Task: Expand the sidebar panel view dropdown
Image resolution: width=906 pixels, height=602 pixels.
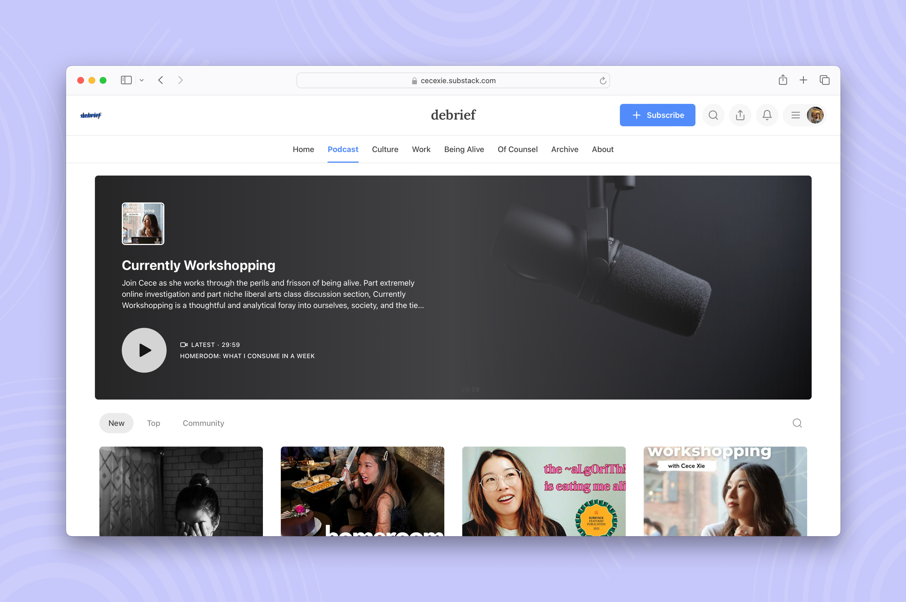Action: pyautogui.click(x=141, y=80)
